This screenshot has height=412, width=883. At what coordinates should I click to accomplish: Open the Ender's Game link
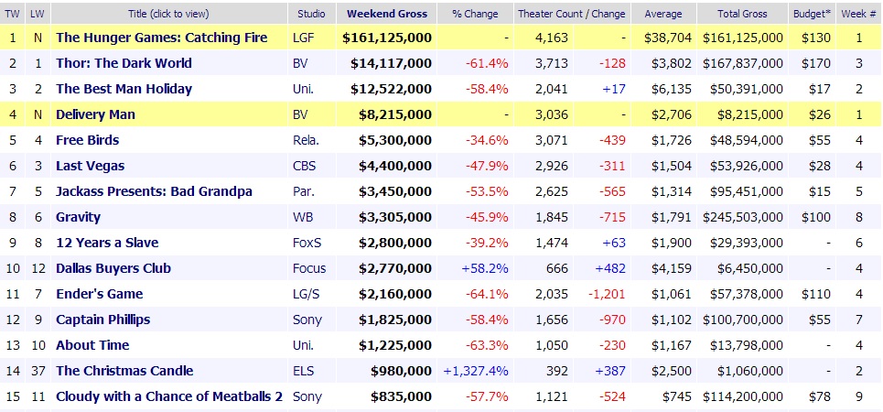[x=100, y=294]
